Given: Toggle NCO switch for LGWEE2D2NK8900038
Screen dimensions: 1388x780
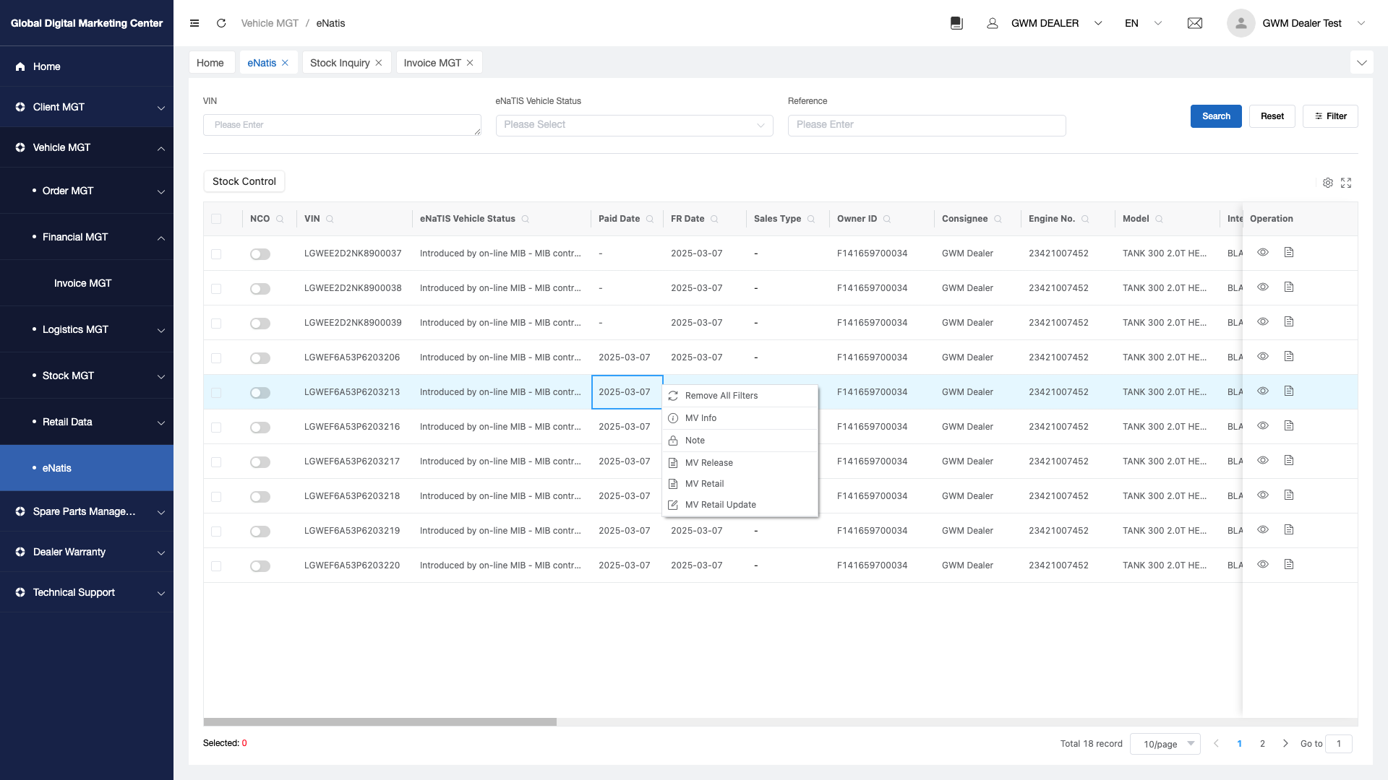Looking at the screenshot, I should click(260, 289).
